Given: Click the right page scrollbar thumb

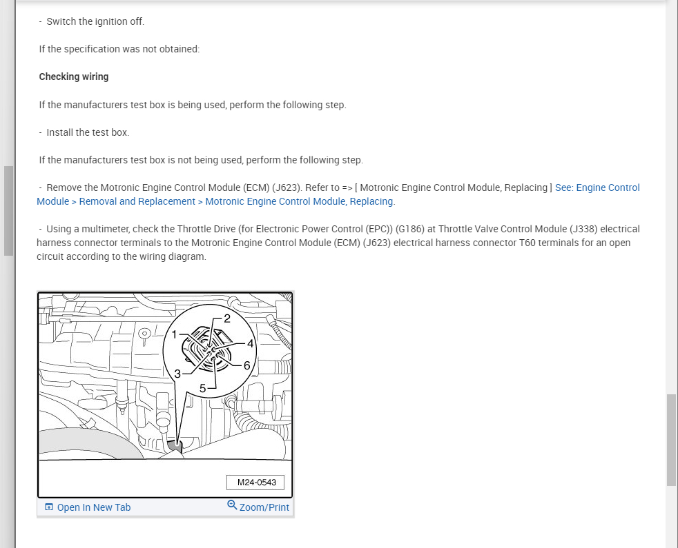Looking at the screenshot, I should [671, 440].
